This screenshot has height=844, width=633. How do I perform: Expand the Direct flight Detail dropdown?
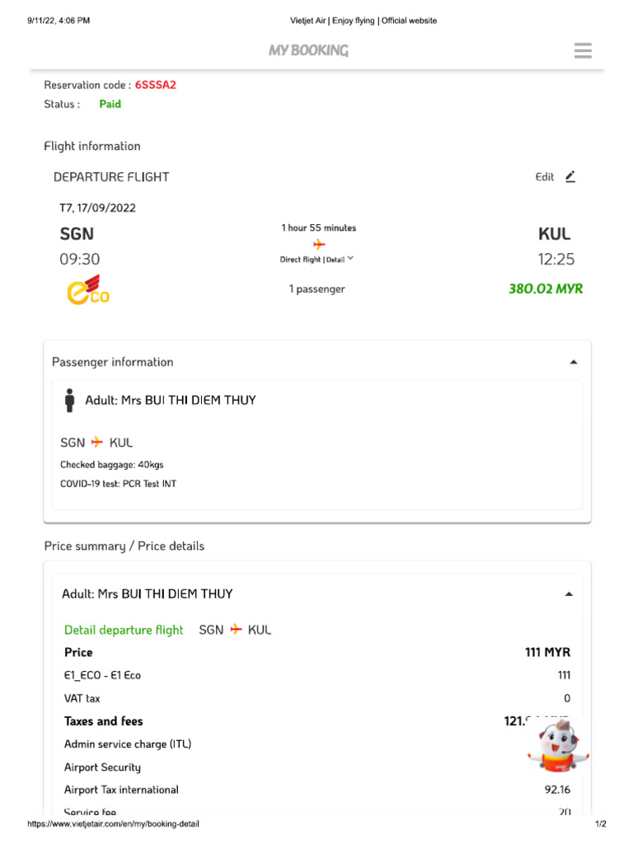pyautogui.click(x=350, y=259)
